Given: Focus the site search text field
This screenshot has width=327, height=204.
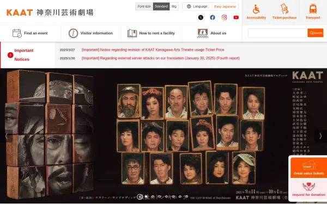Looking at the screenshot, I should 278,33.
